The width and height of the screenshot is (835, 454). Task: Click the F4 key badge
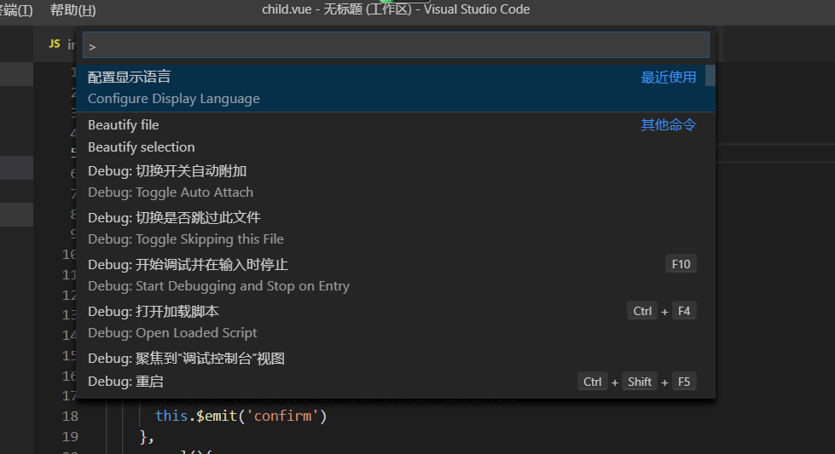pyautogui.click(x=684, y=311)
